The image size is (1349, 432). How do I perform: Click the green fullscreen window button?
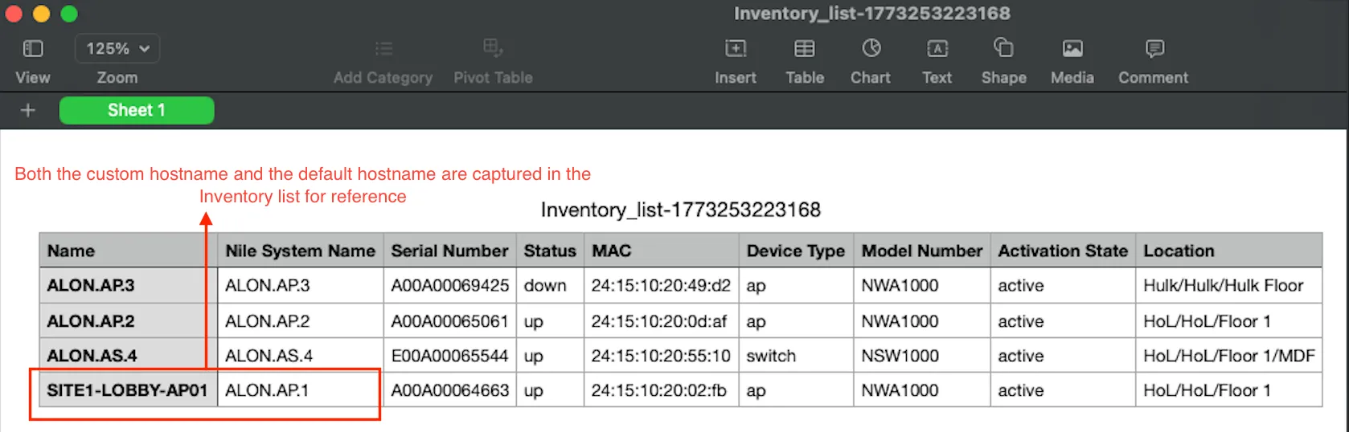tap(69, 14)
